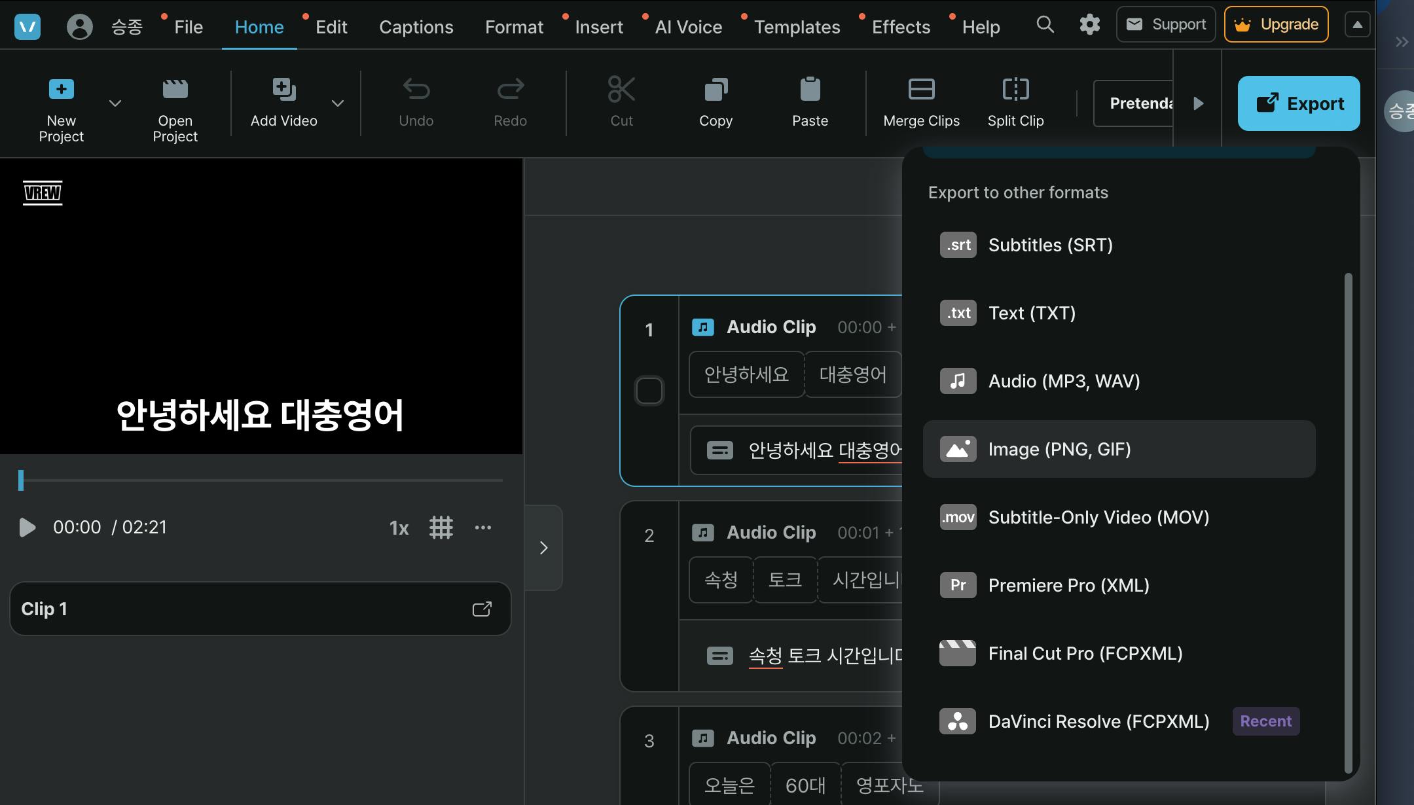The height and width of the screenshot is (805, 1414).
Task: Select the checkbox on clip 1
Action: (x=649, y=389)
